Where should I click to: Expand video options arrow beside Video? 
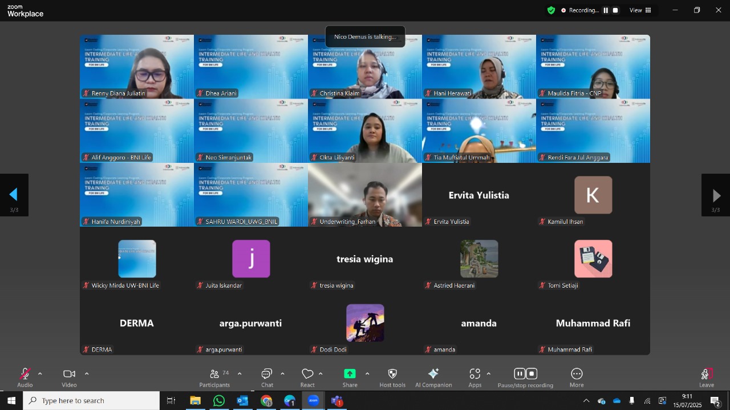click(87, 374)
